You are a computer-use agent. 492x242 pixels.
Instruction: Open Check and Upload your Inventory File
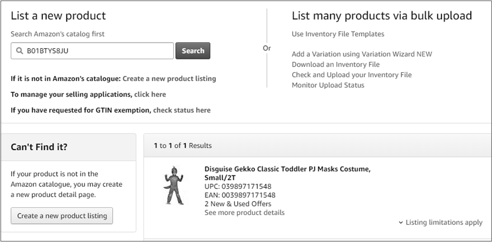[351, 74]
